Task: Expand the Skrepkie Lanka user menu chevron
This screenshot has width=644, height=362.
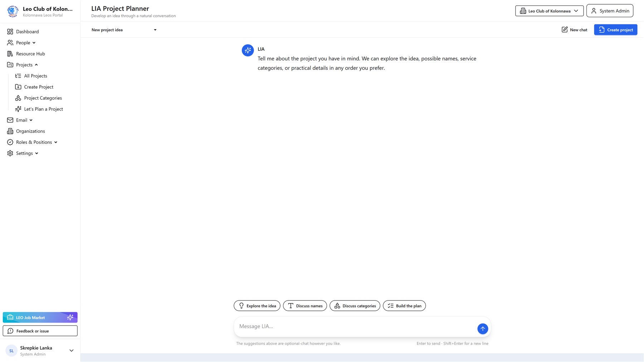Action: click(72, 351)
